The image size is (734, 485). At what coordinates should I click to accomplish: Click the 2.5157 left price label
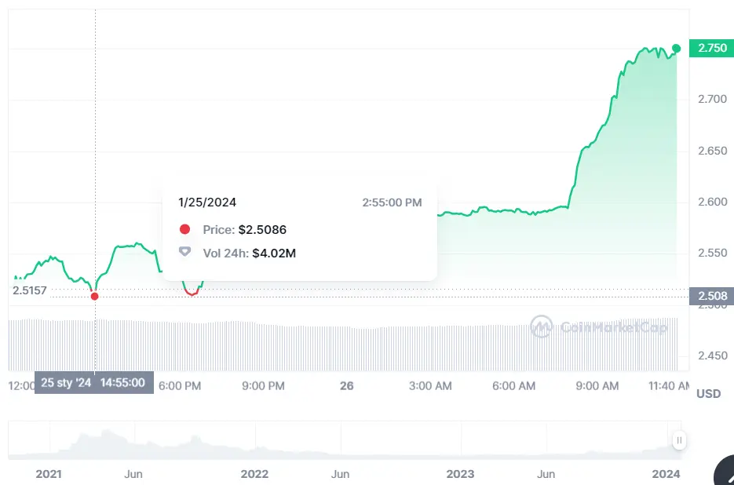click(x=30, y=290)
